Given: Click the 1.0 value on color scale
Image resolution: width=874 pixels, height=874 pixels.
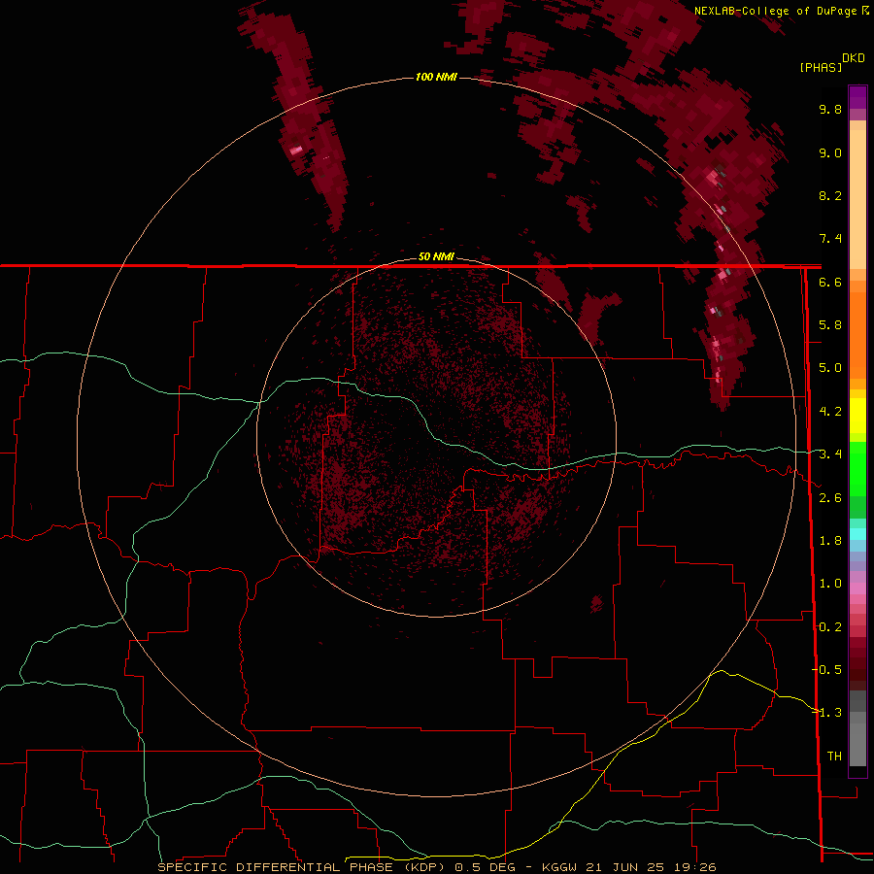Looking at the screenshot, I should pyautogui.click(x=830, y=584).
